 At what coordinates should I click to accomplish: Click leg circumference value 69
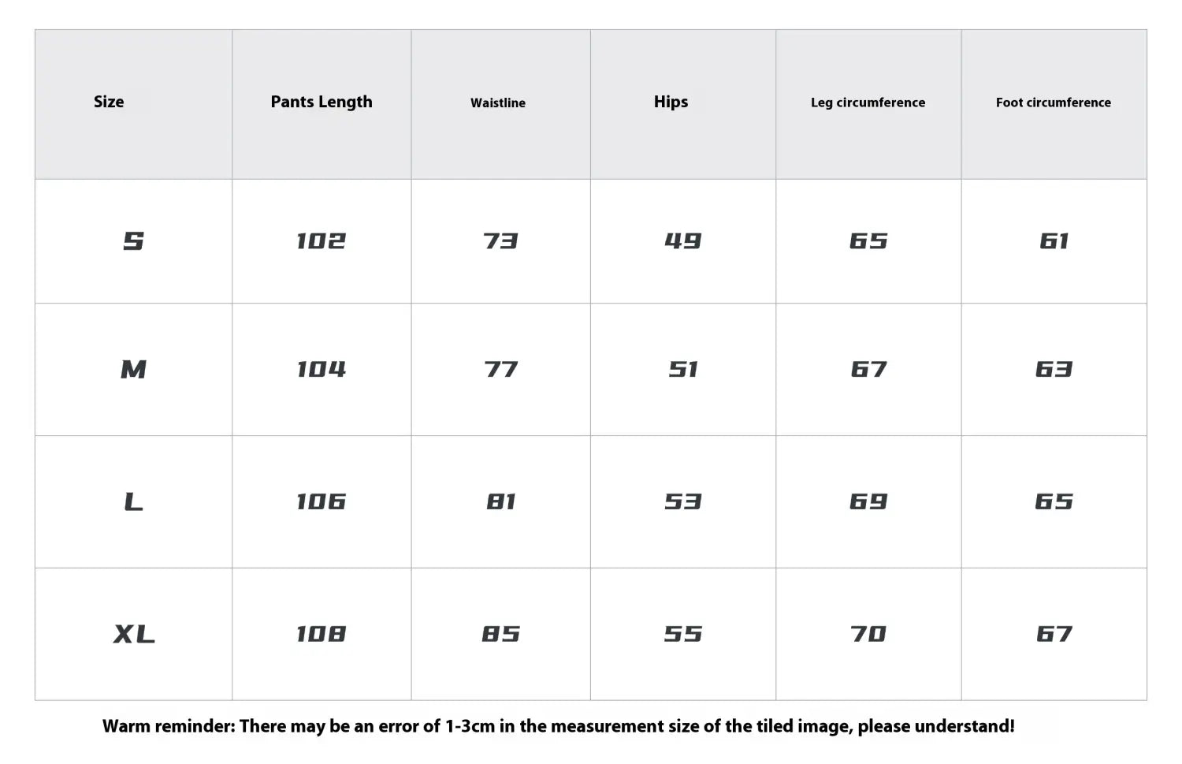coord(868,501)
